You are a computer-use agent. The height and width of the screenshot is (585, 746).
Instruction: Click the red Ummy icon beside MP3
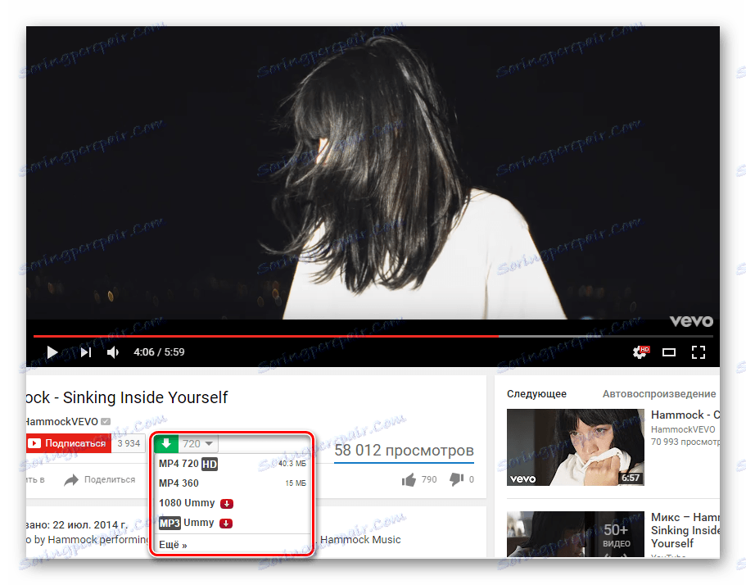click(x=226, y=524)
